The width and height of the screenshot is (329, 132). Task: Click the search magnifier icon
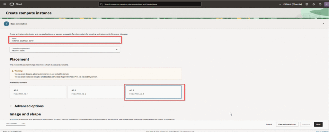(x=102, y=4)
